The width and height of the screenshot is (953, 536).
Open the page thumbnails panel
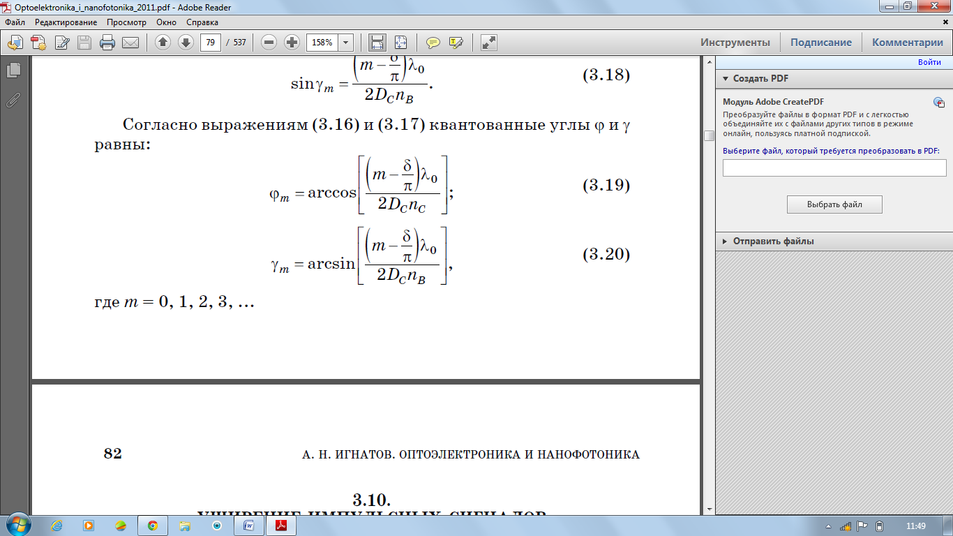pos(13,70)
